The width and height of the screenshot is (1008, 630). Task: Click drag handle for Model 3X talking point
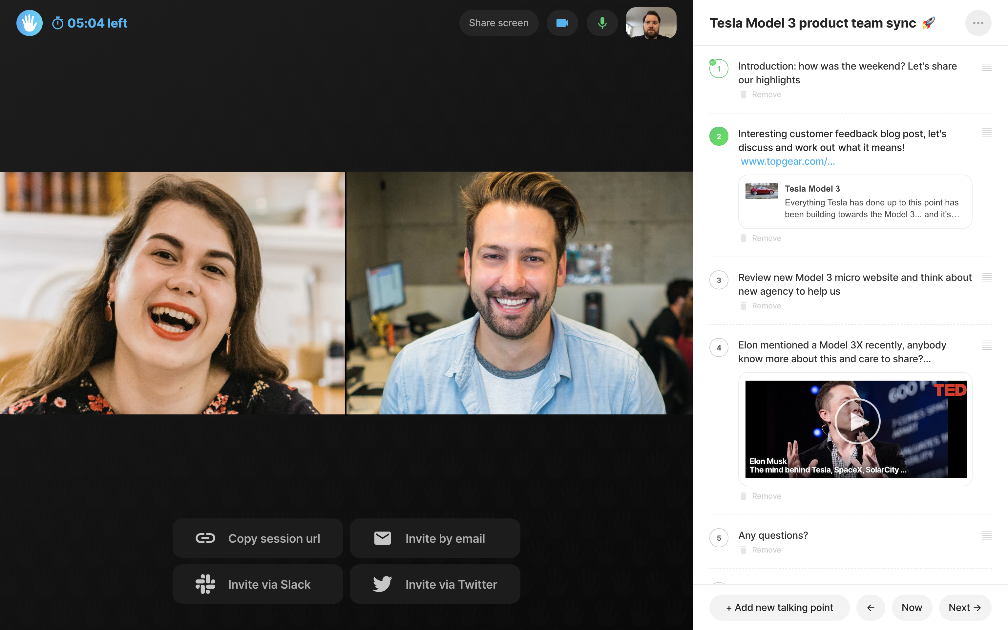(x=987, y=345)
